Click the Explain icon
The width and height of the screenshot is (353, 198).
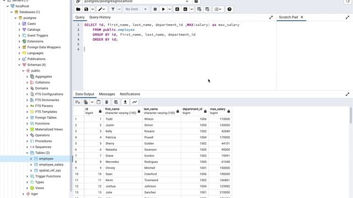[x=177, y=9]
